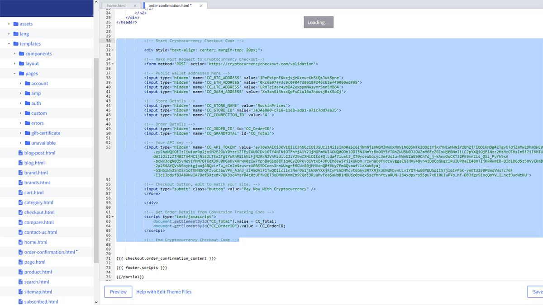Open search.html in file tree

click(37, 282)
